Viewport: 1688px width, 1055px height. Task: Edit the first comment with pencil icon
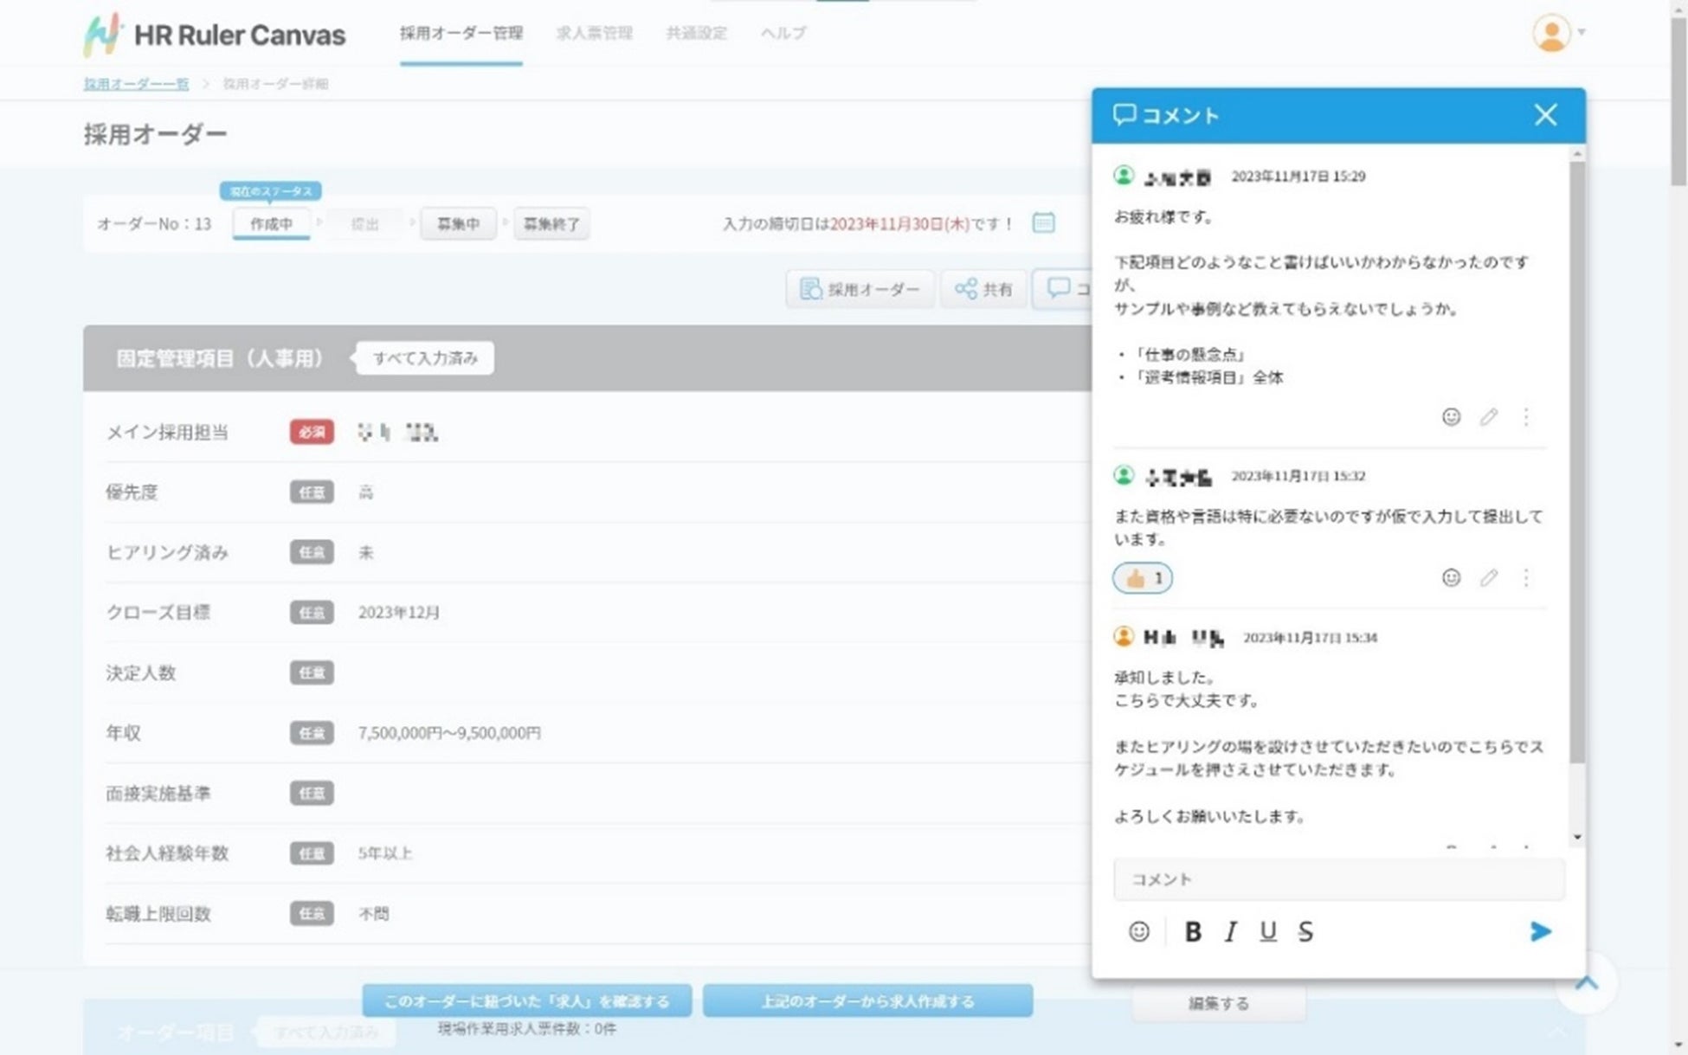(1488, 417)
